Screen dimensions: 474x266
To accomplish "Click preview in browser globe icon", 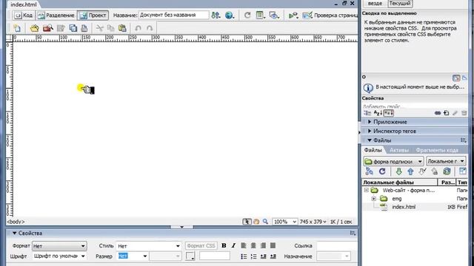I will (x=230, y=15).
